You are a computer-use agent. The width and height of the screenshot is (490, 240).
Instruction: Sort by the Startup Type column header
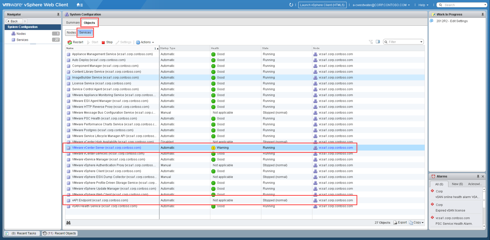(x=185, y=48)
